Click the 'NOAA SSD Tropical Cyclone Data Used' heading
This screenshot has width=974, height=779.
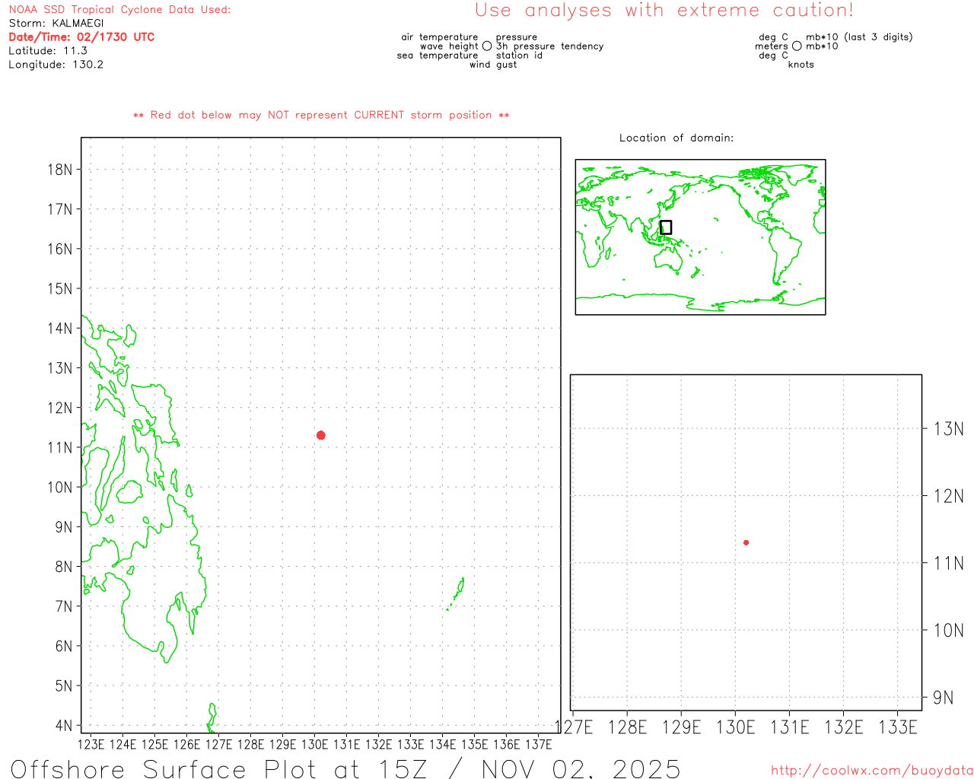pyautogui.click(x=119, y=10)
